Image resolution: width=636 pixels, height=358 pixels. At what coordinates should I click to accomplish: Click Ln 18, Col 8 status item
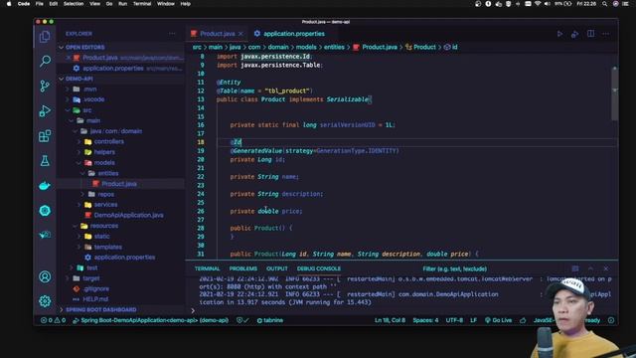(390, 320)
